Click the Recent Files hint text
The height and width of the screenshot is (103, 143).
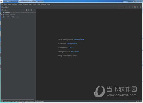pyautogui.click(x=66, y=48)
